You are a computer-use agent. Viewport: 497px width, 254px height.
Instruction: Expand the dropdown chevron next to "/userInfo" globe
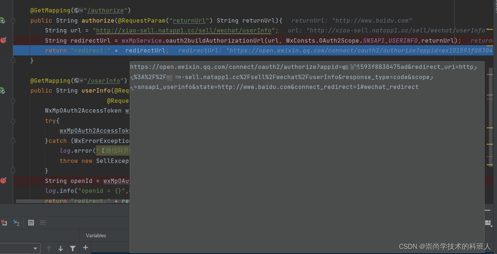click(81, 81)
